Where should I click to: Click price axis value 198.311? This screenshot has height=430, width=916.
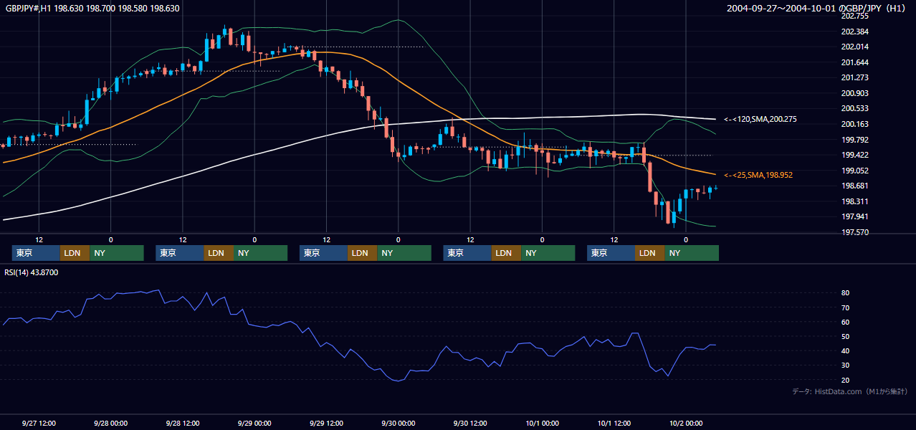click(854, 201)
